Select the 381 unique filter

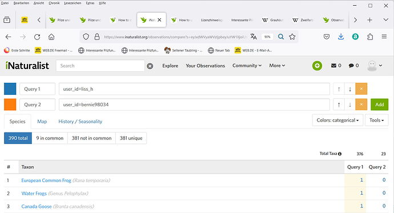point(131,138)
